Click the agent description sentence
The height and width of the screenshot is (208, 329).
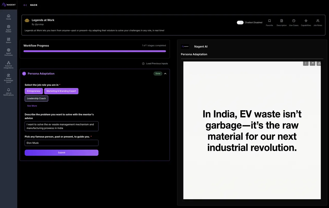95,30
